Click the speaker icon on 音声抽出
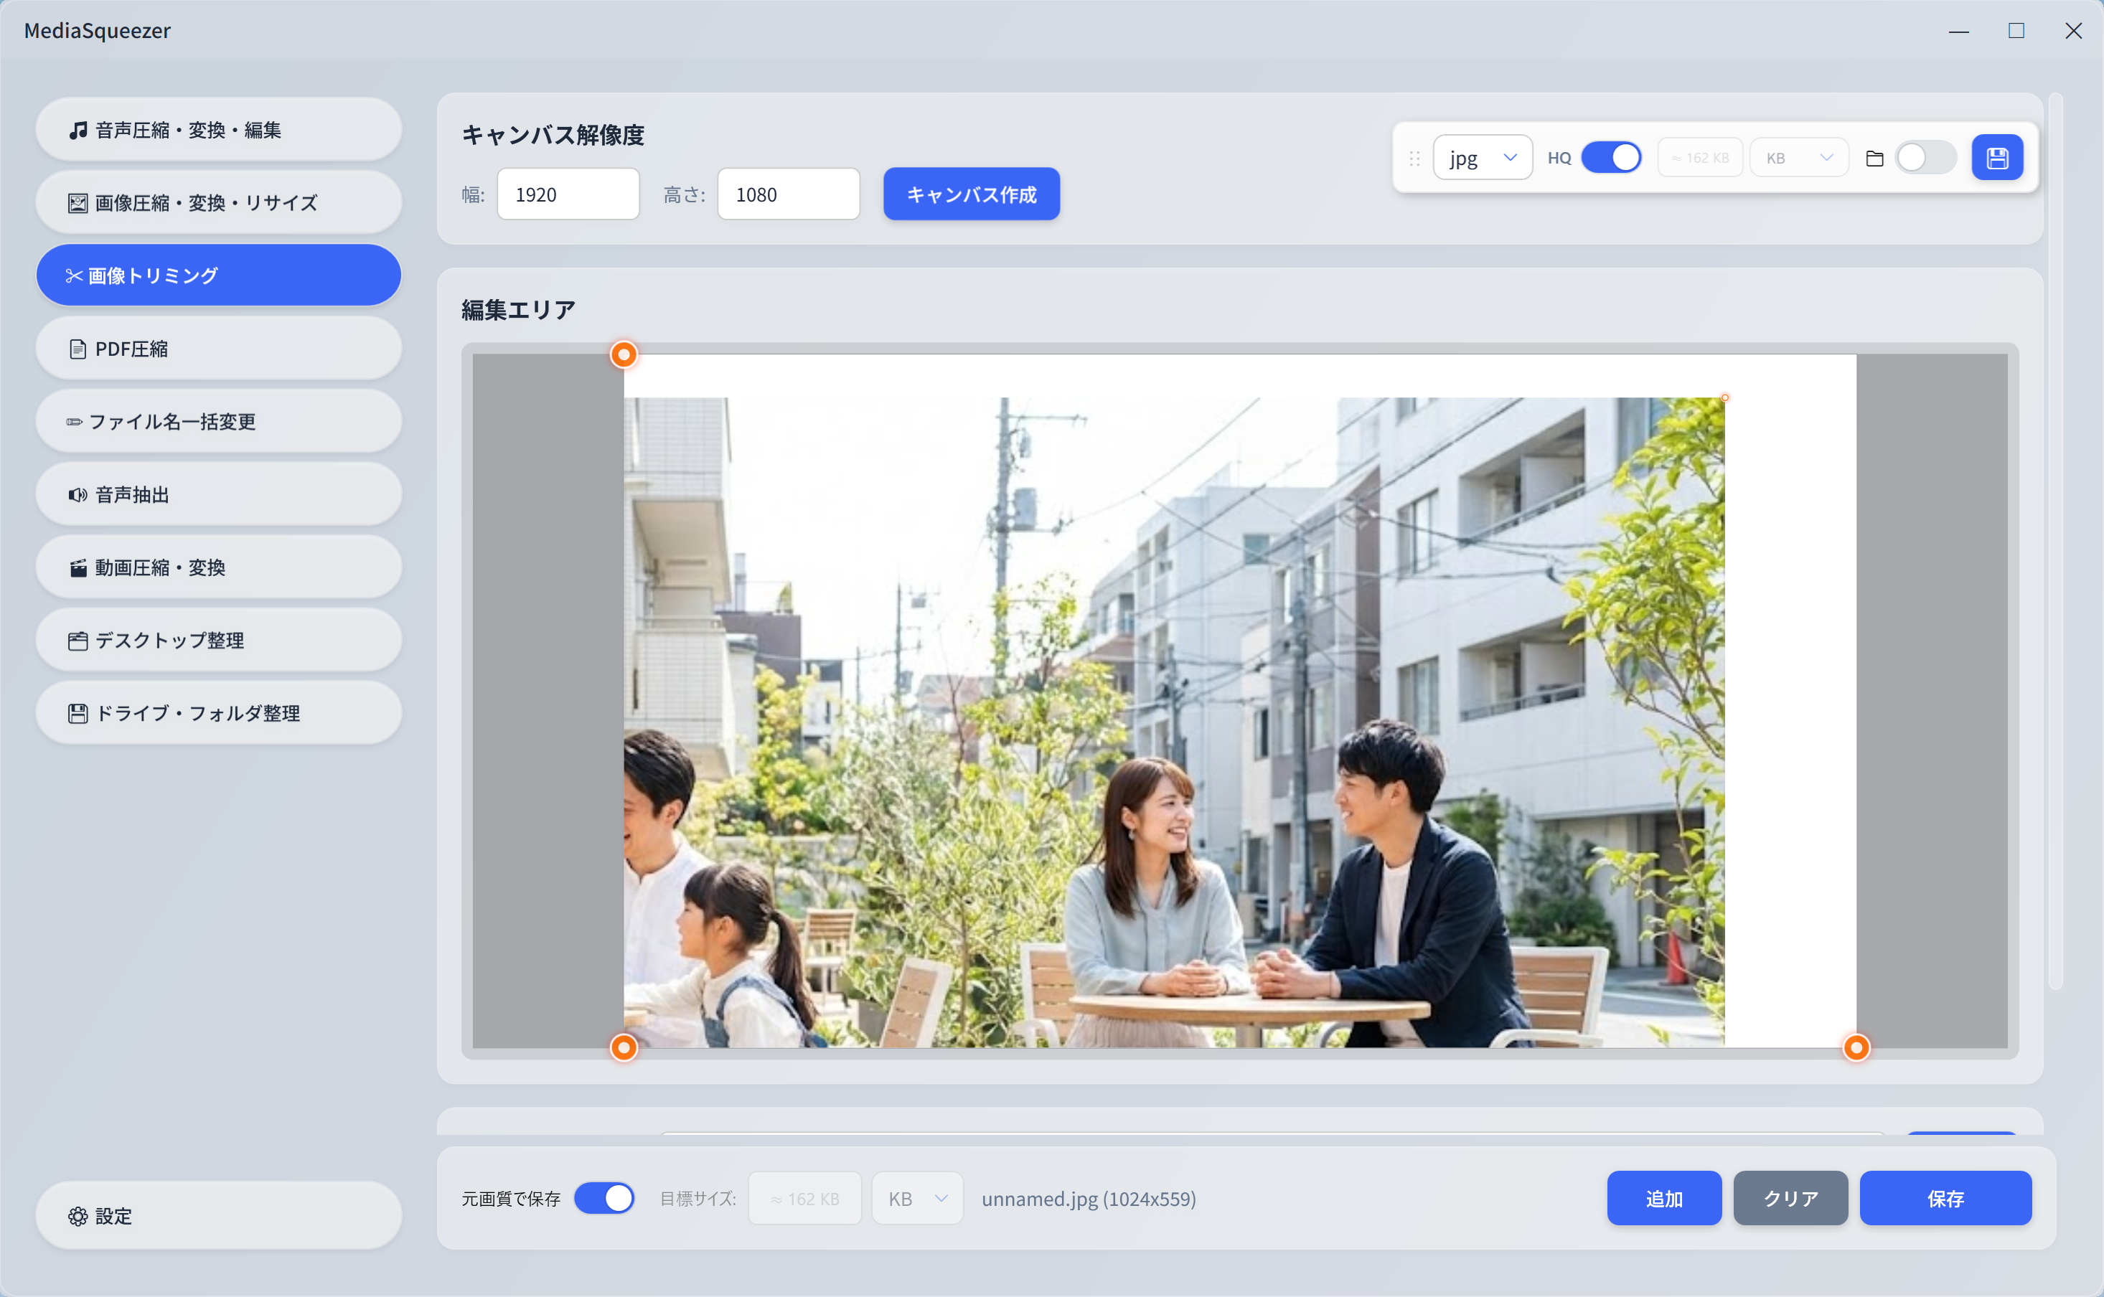This screenshot has width=2104, height=1297. 78,494
